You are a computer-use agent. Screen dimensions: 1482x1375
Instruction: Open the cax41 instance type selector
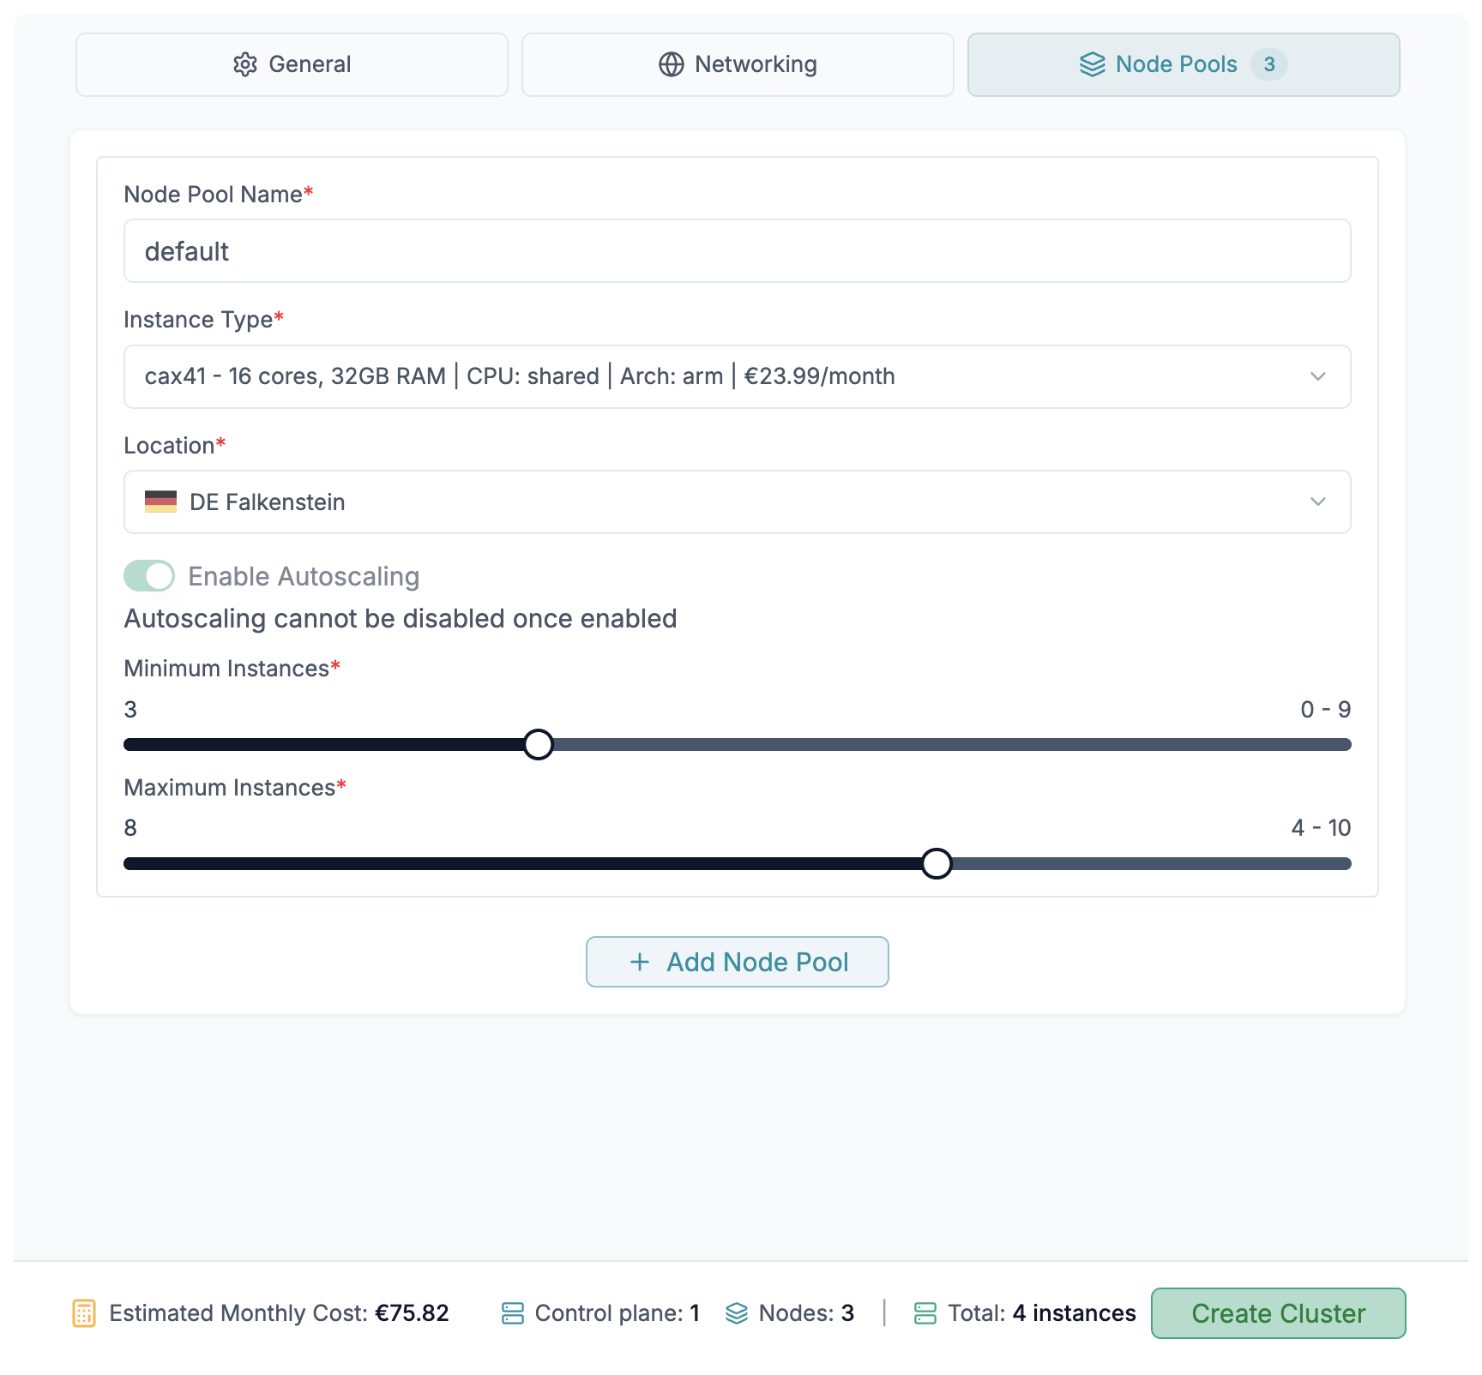tap(686, 376)
